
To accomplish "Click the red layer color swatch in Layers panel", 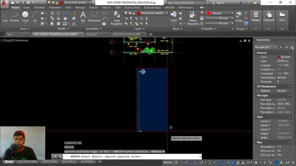I will pyautogui.click(x=138, y=13).
